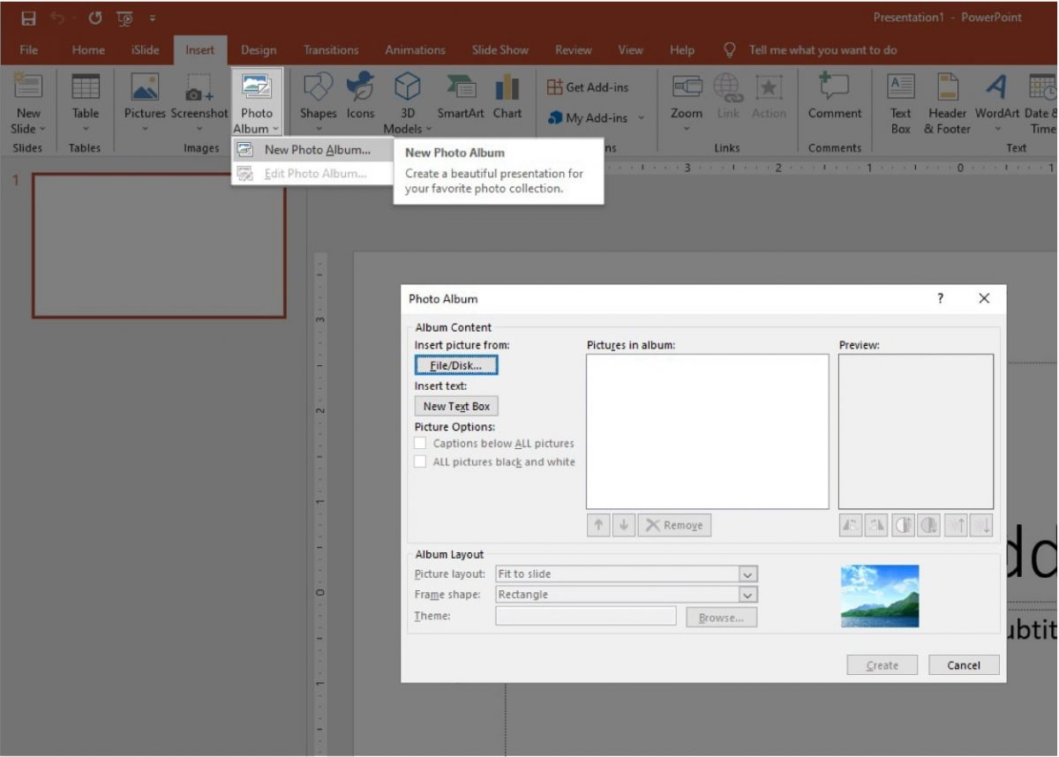Open the Get Add-ins store

pyautogui.click(x=589, y=86)
